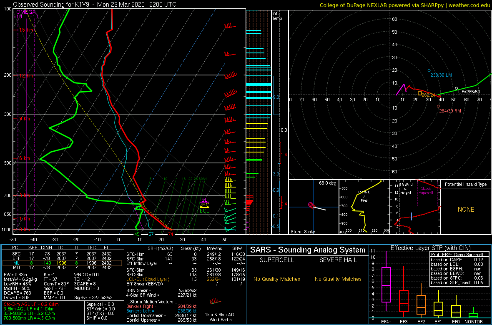The image size is (492, 325).
Task: Click the surface dewpoint value 45
Action: click(137, 234)
